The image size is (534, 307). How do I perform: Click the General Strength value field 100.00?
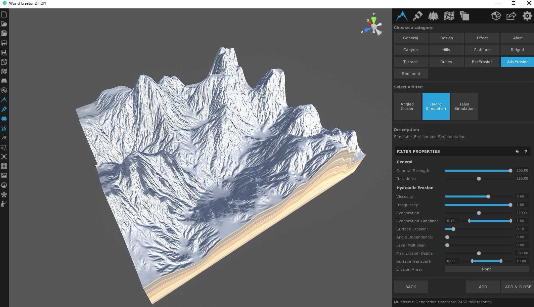click(522, 171)
